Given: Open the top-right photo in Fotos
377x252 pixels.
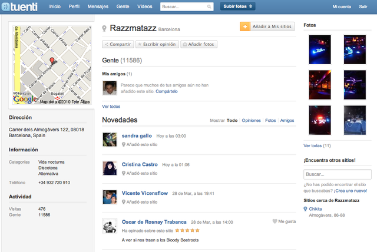Looking at the screenshot, I should pyautogui.click(x=355, y=49).
